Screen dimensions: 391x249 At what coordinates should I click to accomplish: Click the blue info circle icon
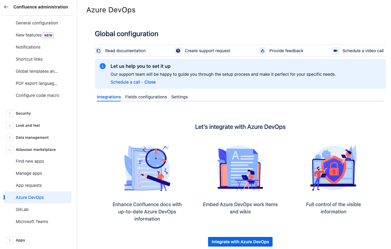[x=103, y=66]
